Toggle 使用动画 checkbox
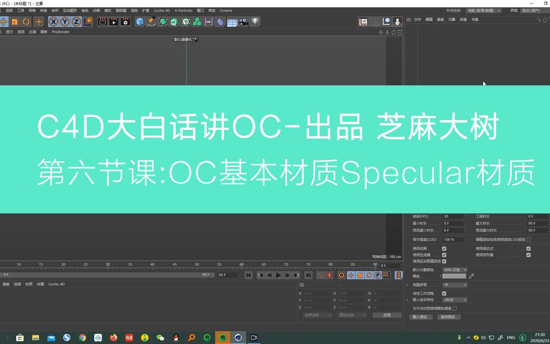The image size is (550, 344). (x=444, y=248)
